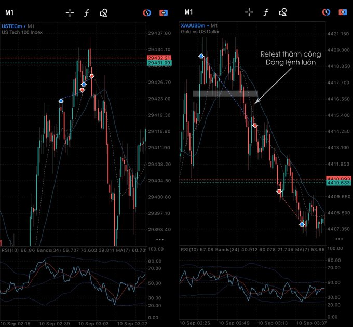The width and height of the screenshot is (353, 327).
Task: Open three-dots menu in USTECm chart
Action: coord(160,239)
